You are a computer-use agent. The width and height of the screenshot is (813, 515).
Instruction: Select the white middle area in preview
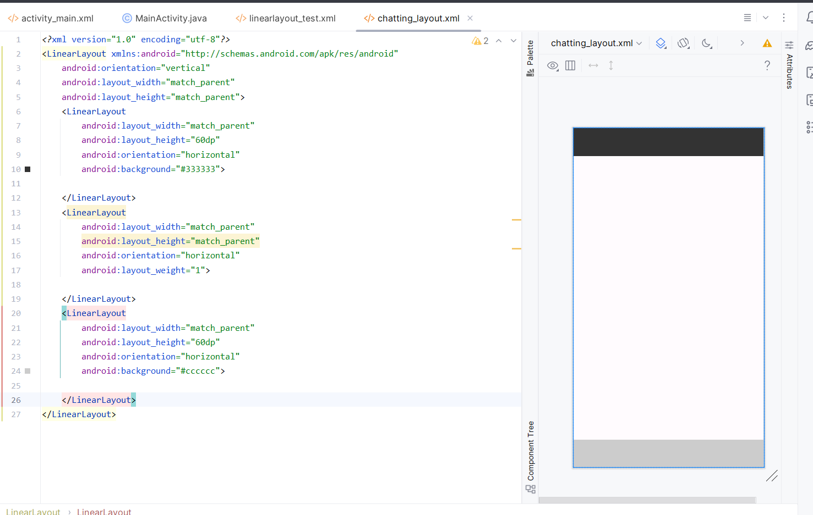(x=668, y=298)
